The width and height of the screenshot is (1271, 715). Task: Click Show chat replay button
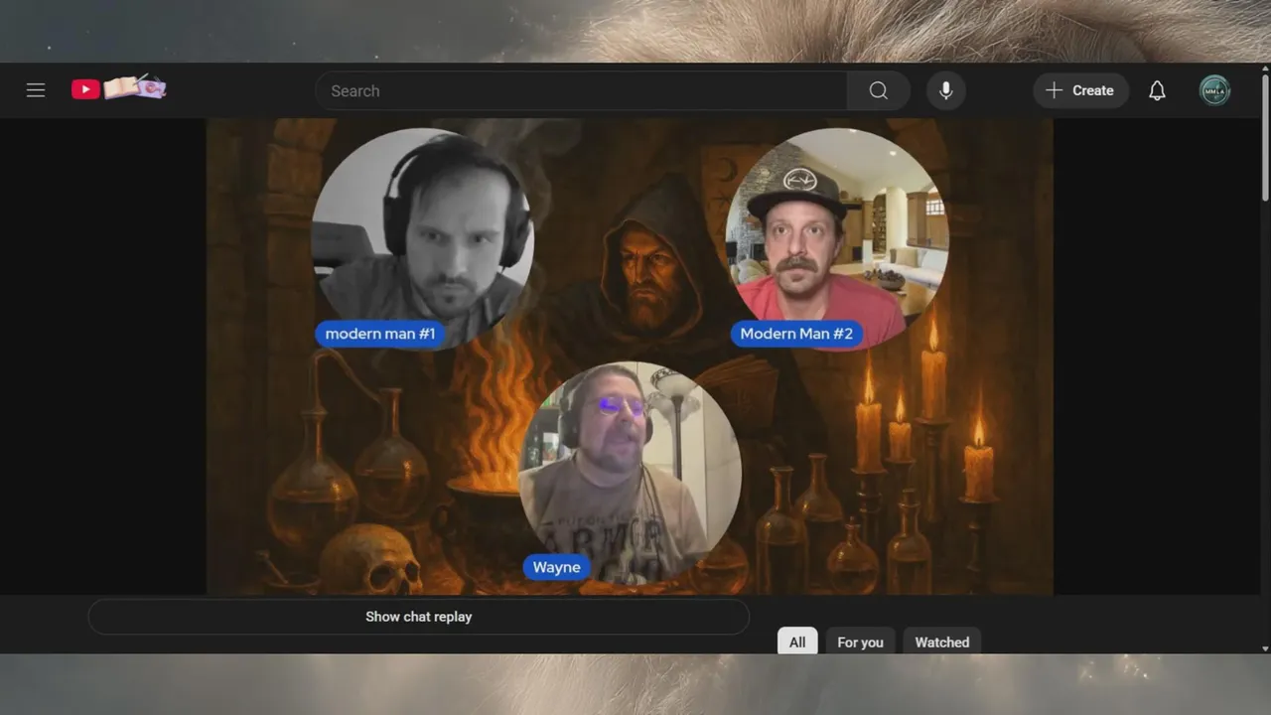[x=418, y=617]
